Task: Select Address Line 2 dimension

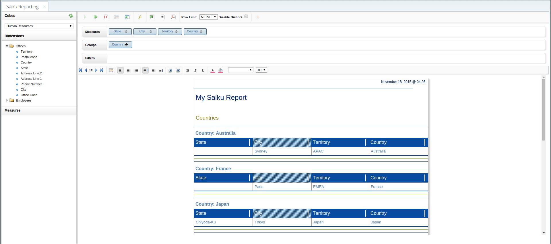Action: [31, 73]
